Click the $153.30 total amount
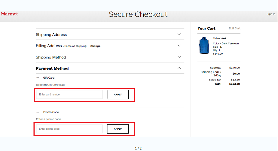Viewport: 278px width, 151px height. [x=234, y=84]
